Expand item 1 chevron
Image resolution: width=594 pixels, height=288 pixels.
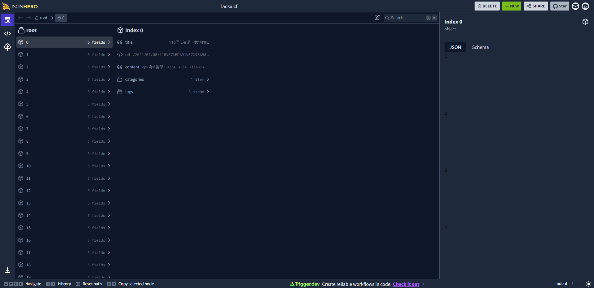tap(109, 54)
